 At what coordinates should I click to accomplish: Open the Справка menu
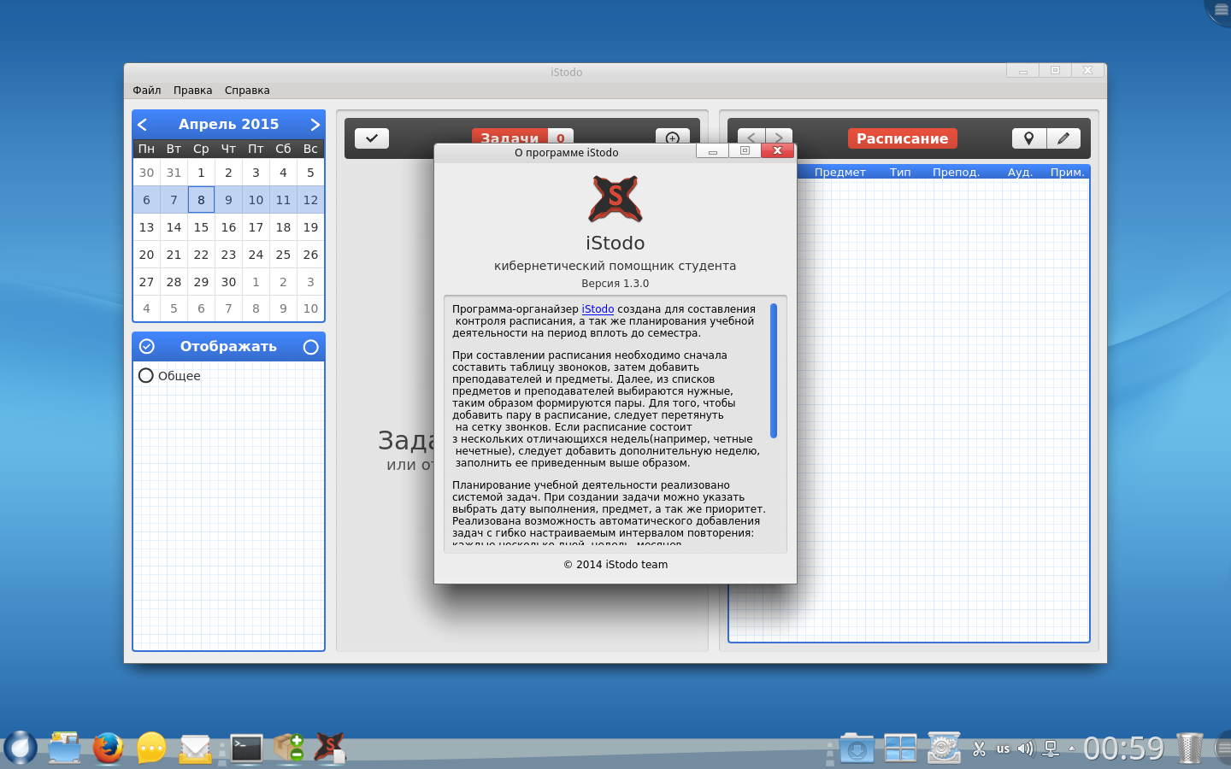coord(247,91)
